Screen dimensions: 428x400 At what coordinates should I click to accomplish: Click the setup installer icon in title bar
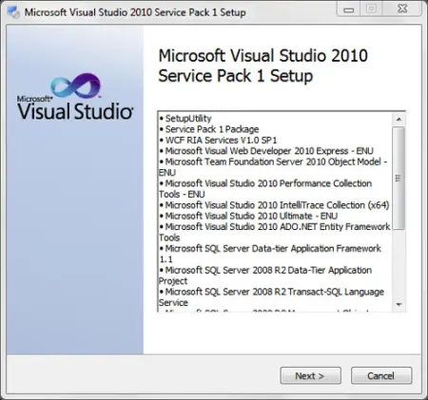pos(13,12)
